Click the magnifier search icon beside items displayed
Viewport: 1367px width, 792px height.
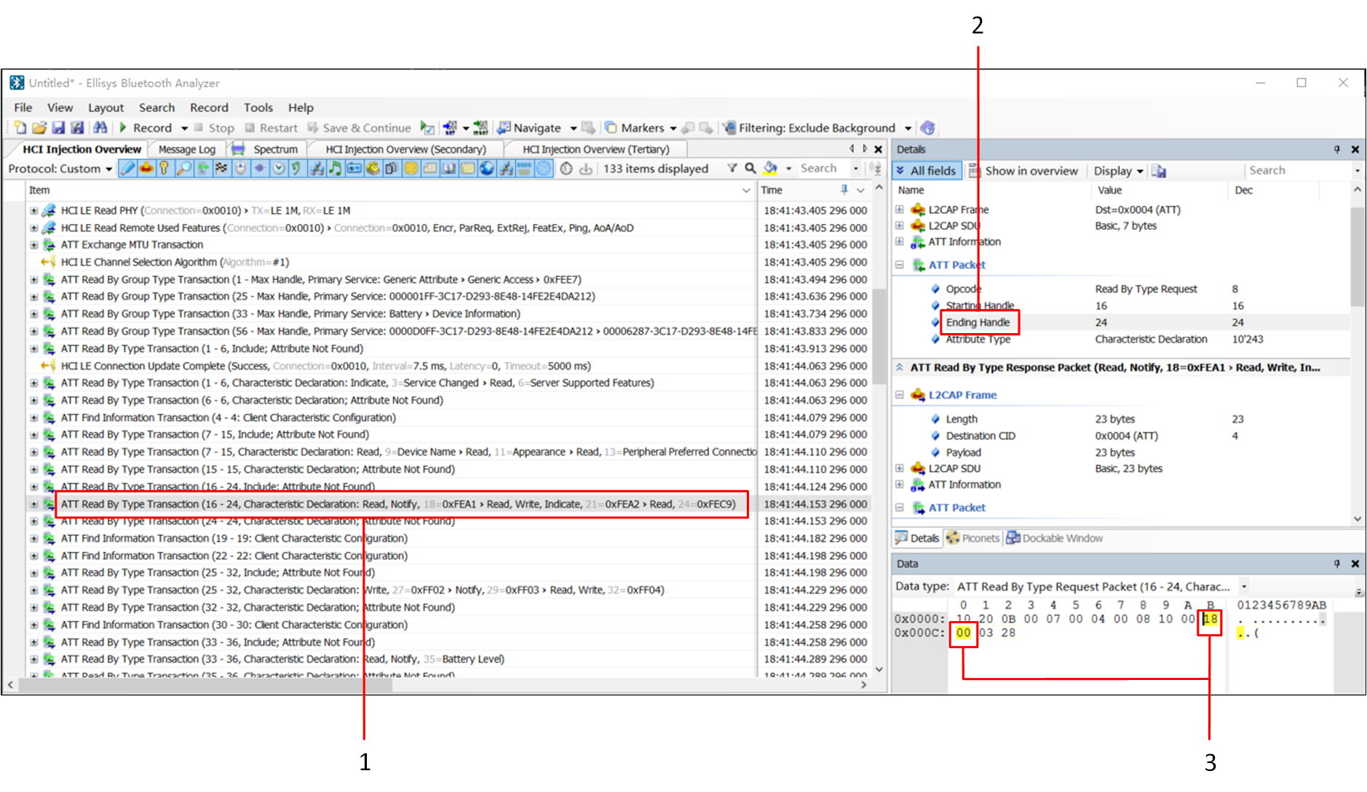(750, 169)
